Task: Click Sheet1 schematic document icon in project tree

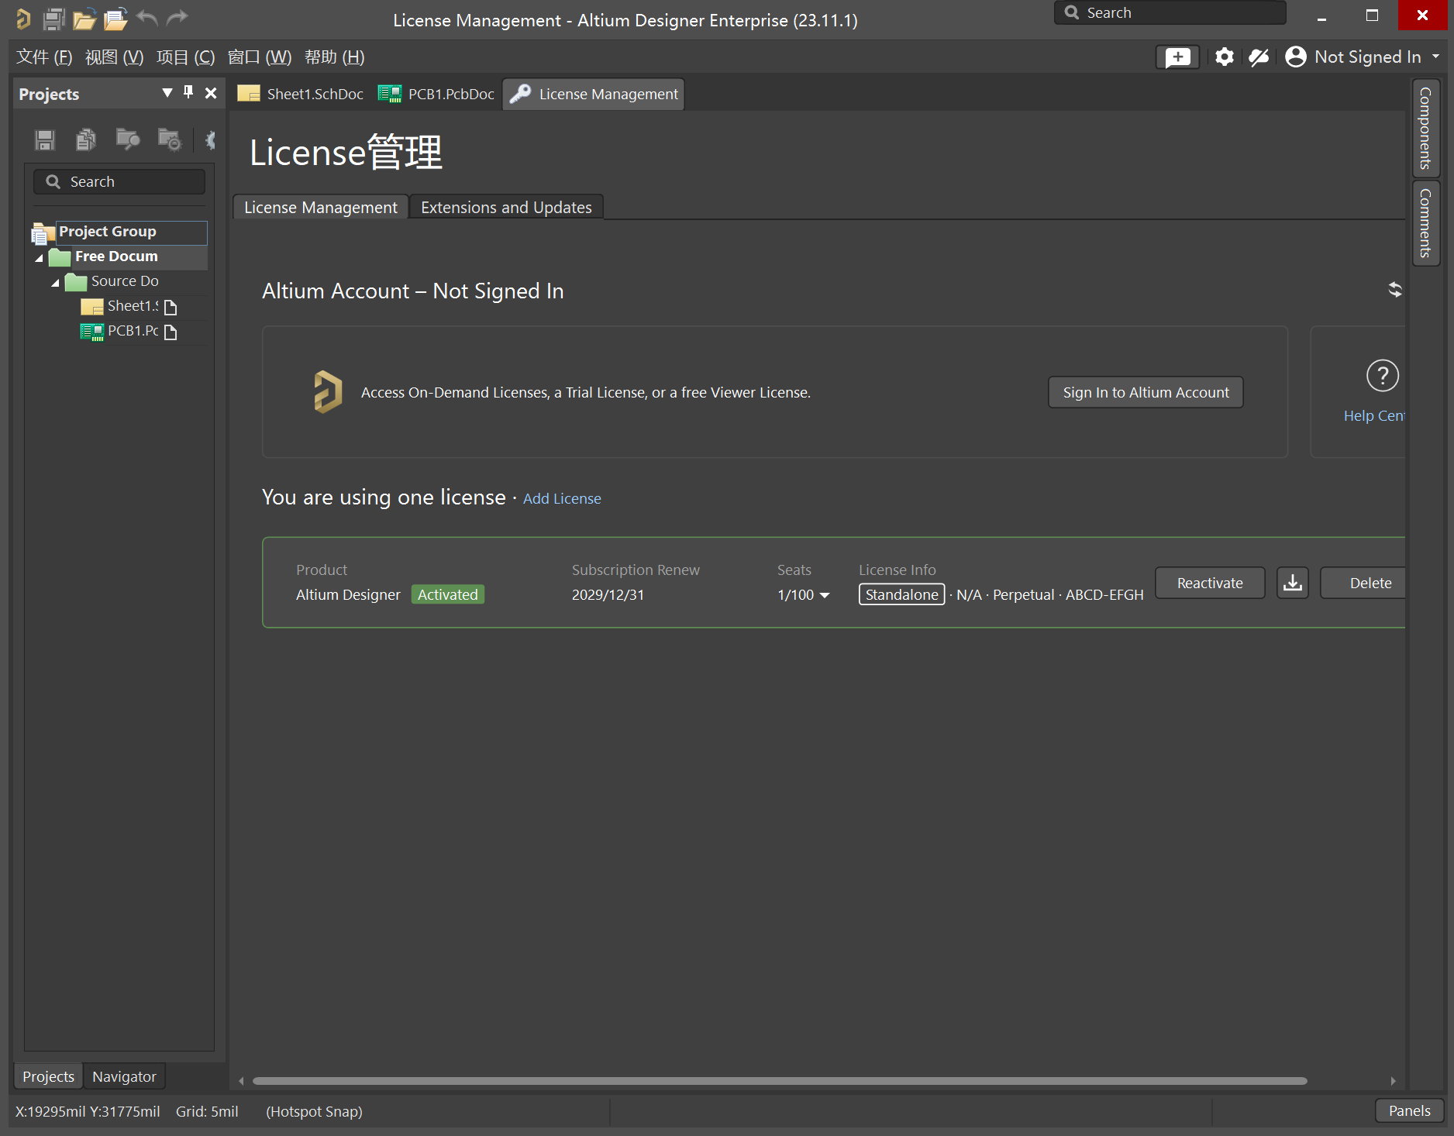Action: 91,307
